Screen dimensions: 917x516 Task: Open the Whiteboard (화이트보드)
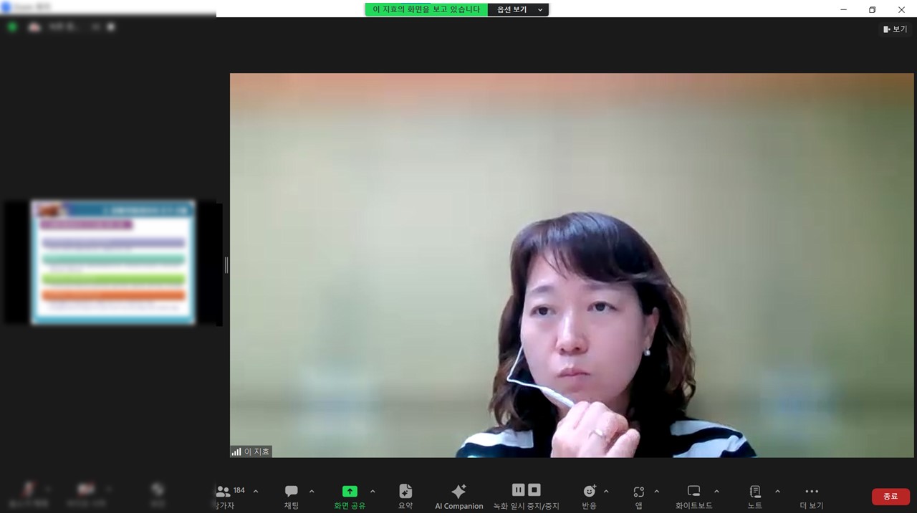tap(693, 497)
